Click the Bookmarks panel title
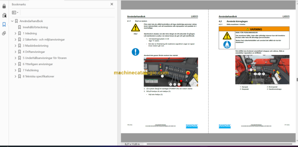Screen dimensions: 298x147 (19, 4)
